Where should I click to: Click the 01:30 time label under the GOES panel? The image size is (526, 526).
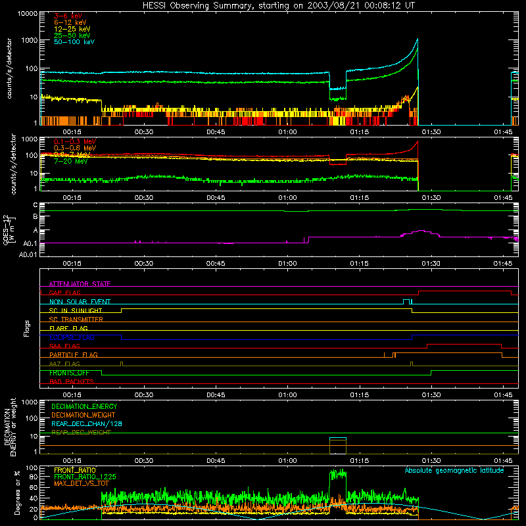(x=431, y=264)
